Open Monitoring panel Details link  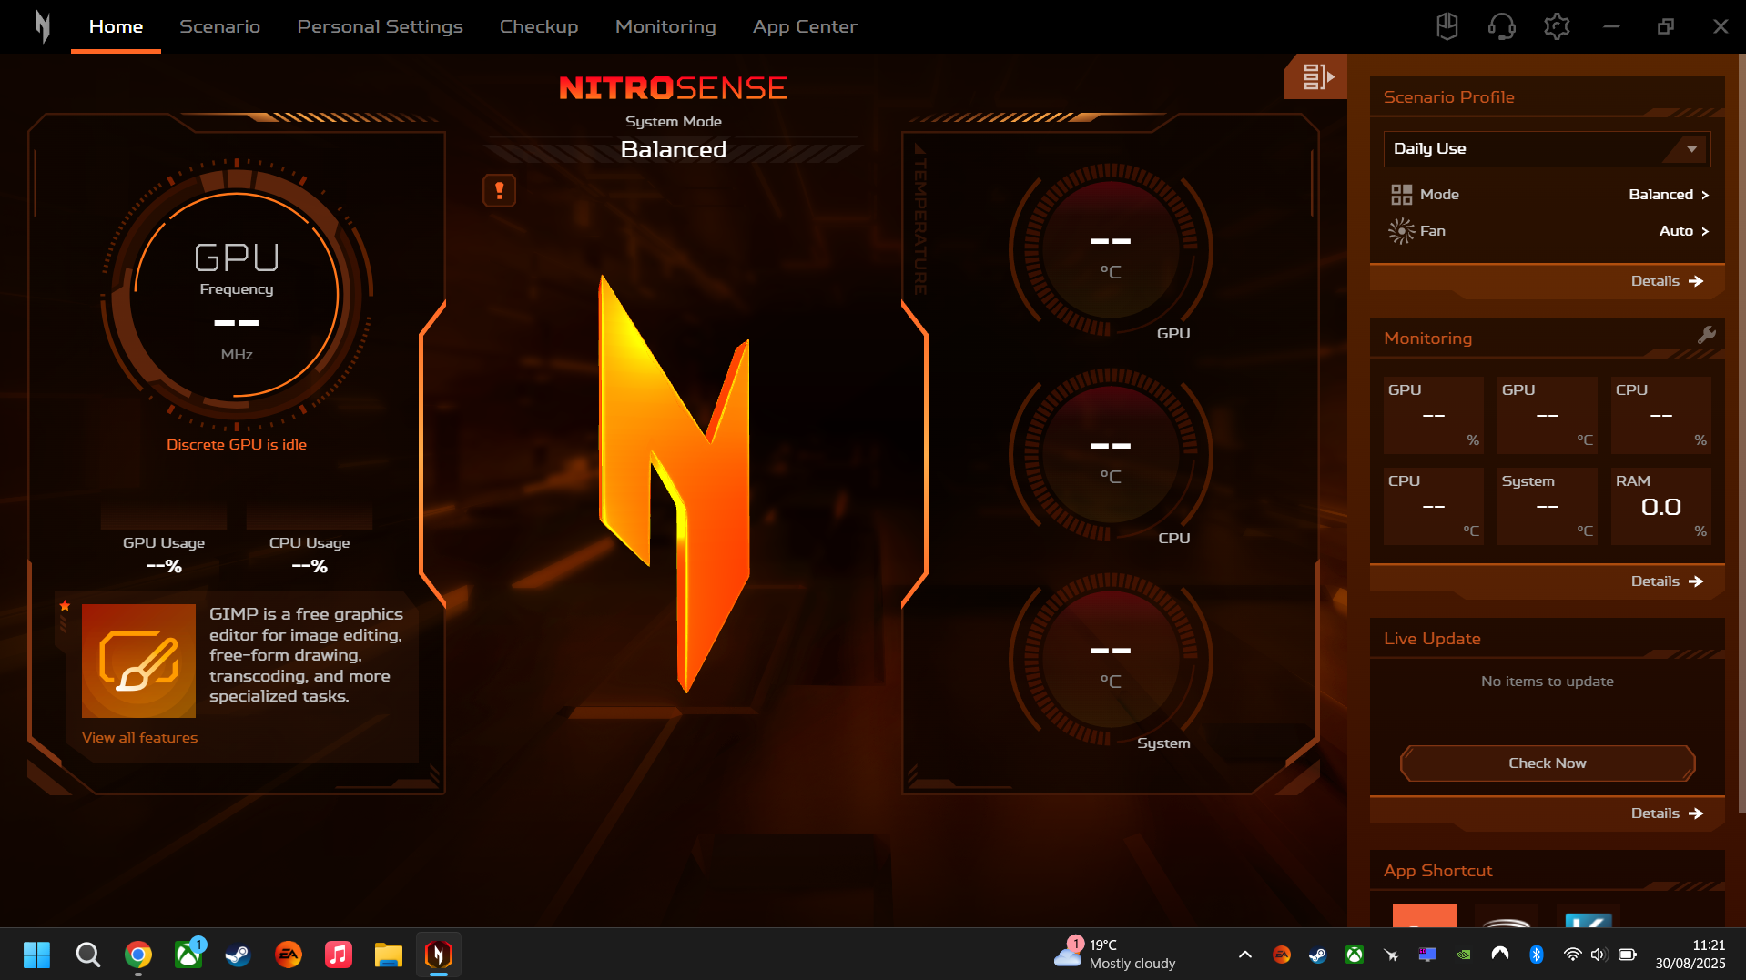pos(1667,581)
